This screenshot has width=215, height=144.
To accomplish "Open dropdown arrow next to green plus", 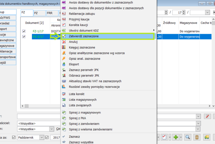I will tap(181, 137).
